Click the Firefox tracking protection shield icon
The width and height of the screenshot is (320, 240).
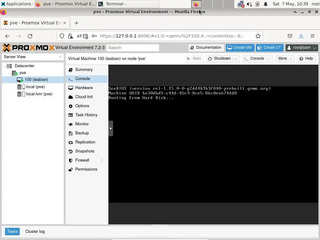pos(62,36)
